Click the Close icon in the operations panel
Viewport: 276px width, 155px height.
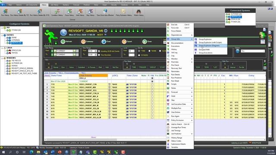144,42
